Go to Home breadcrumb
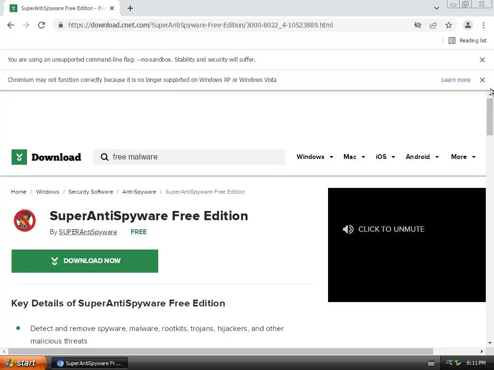The height and width of the screenshot is (370, 494). coord(19,192)
